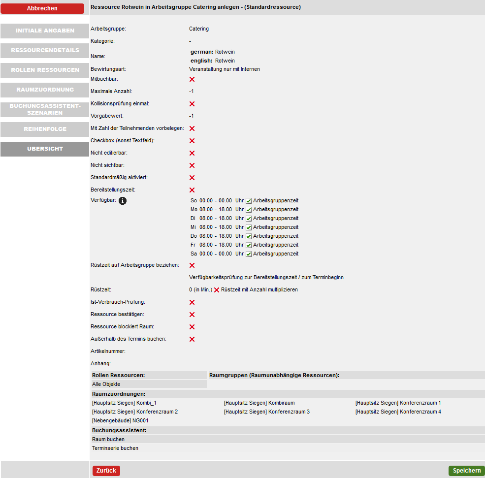485x478 pixels.
Task: Click the [Nebengebäude] NG001 room entry
Action: coord(120,420)
